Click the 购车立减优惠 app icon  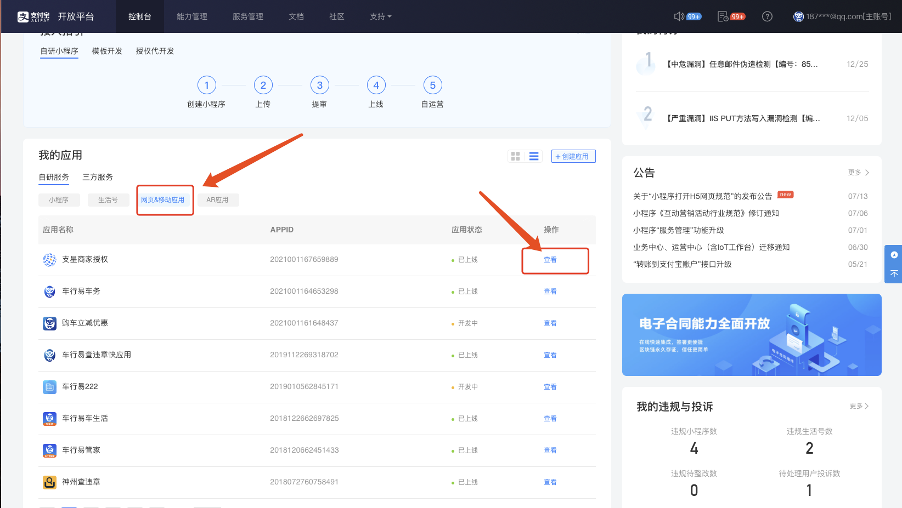point(49,323)
